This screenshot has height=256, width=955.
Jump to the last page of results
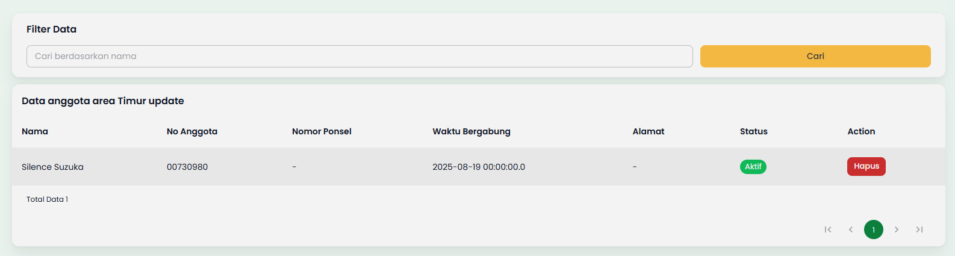tap(919, 229)
